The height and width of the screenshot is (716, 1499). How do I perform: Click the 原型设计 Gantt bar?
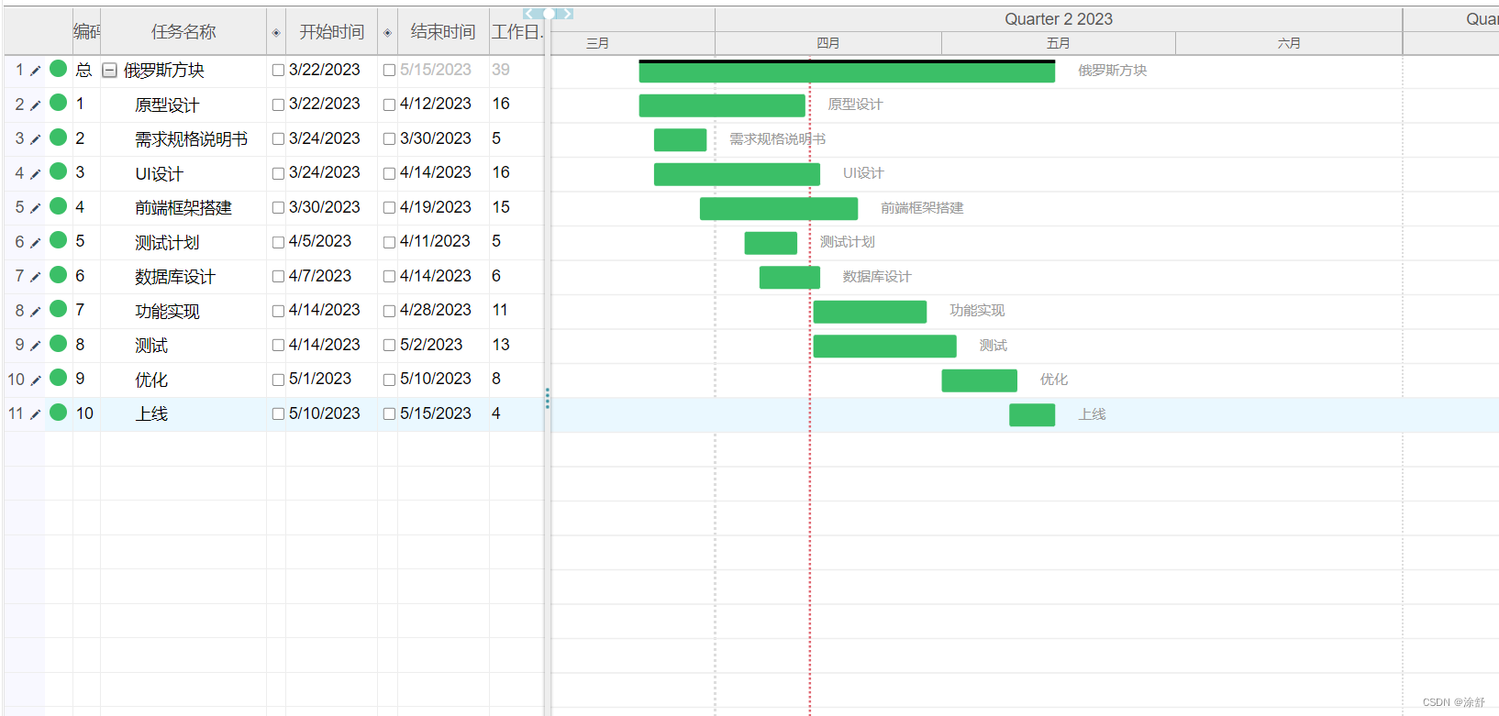point(722,105)
